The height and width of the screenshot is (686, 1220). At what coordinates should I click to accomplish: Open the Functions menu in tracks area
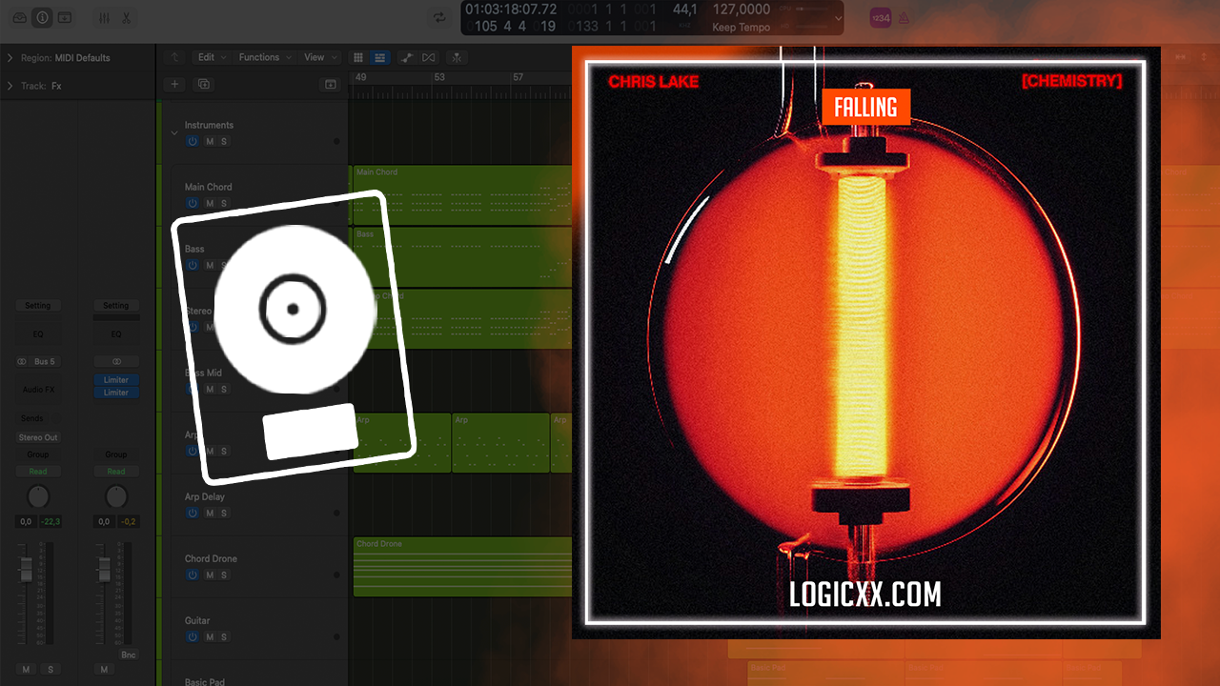(264, 57)
